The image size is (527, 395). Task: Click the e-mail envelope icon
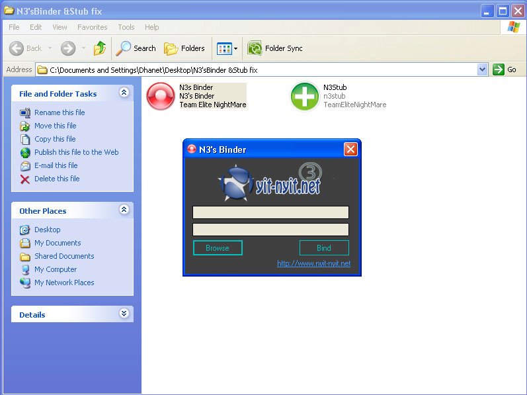(x=25, y=165)
